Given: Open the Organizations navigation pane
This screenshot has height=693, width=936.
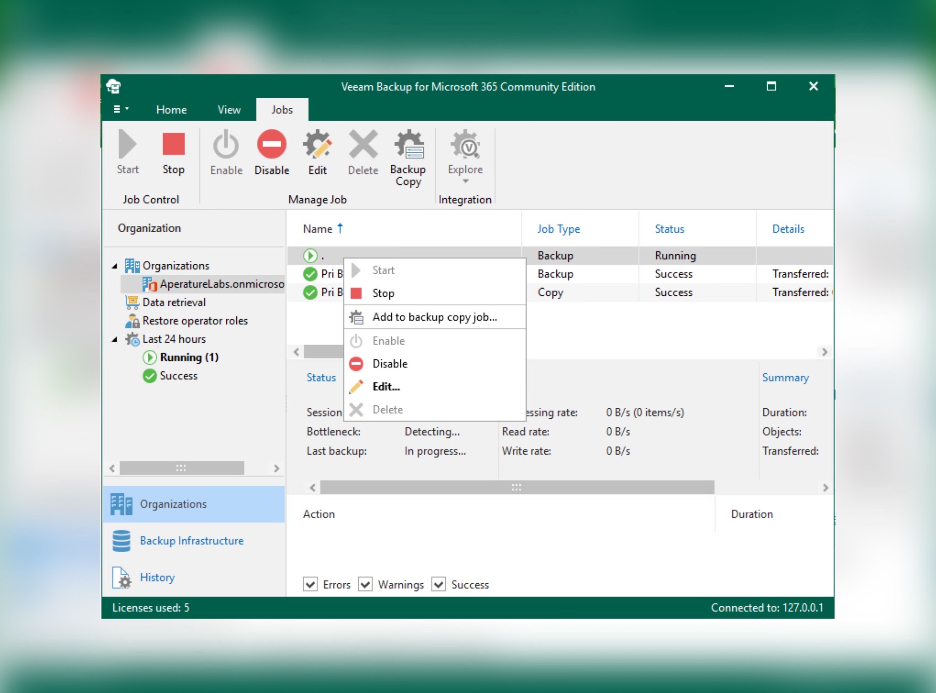Looking at the screenshot, I should 194,504.
